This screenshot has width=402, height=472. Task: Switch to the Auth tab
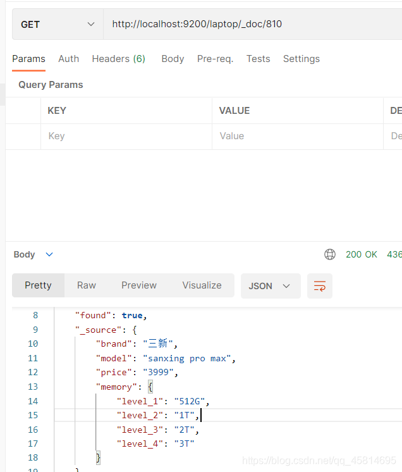pyautogui.click(x=68, y=59)
